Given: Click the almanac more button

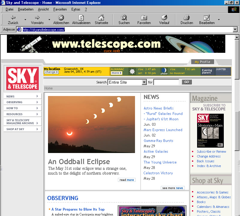Looking at the screenshot, I should [116, 73].
